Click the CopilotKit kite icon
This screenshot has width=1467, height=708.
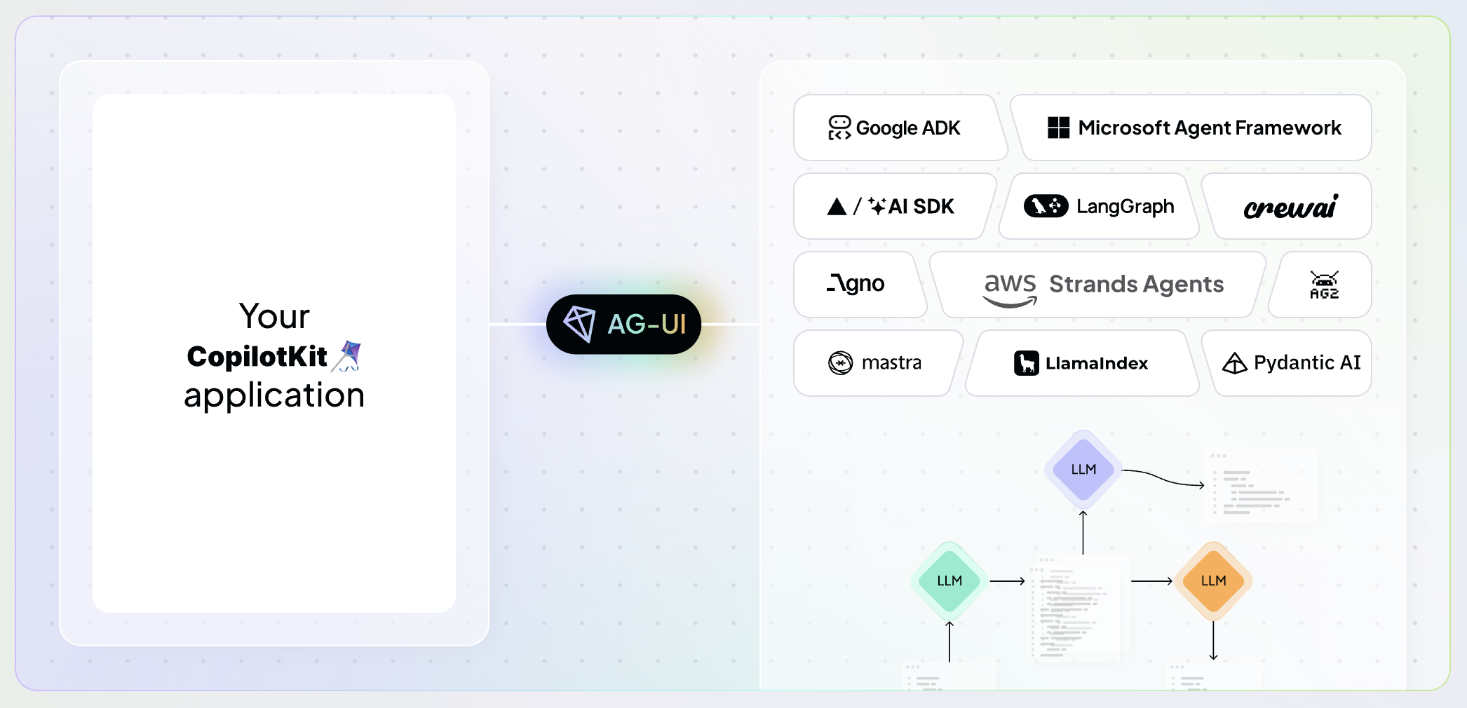(x=346, y=355)
